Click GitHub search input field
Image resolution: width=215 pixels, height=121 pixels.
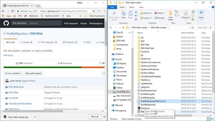click(45, 23)
